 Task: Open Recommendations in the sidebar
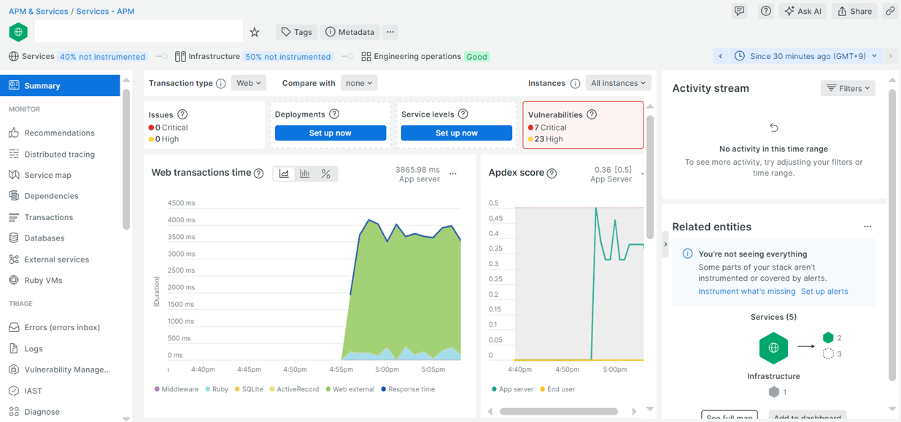click(60, 133)
